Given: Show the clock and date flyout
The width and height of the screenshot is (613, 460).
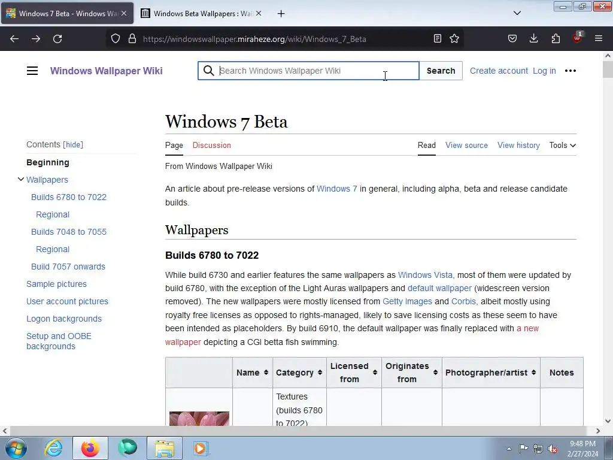Looking at the screenshot, I should 582,449.
